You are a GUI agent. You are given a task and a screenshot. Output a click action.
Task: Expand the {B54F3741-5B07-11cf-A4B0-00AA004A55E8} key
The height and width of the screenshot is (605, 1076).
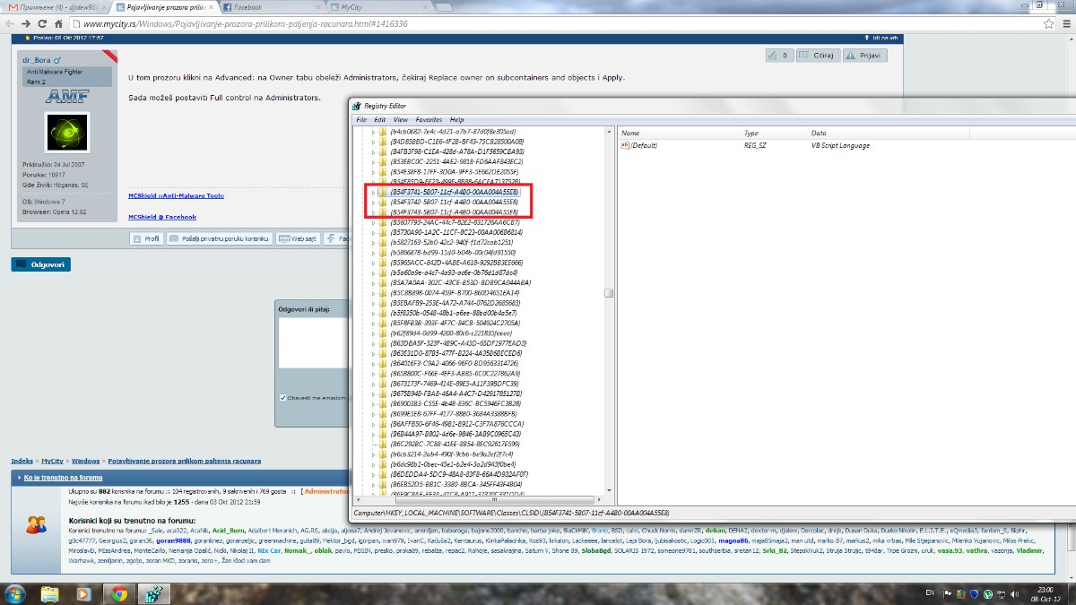coord(373,192)
